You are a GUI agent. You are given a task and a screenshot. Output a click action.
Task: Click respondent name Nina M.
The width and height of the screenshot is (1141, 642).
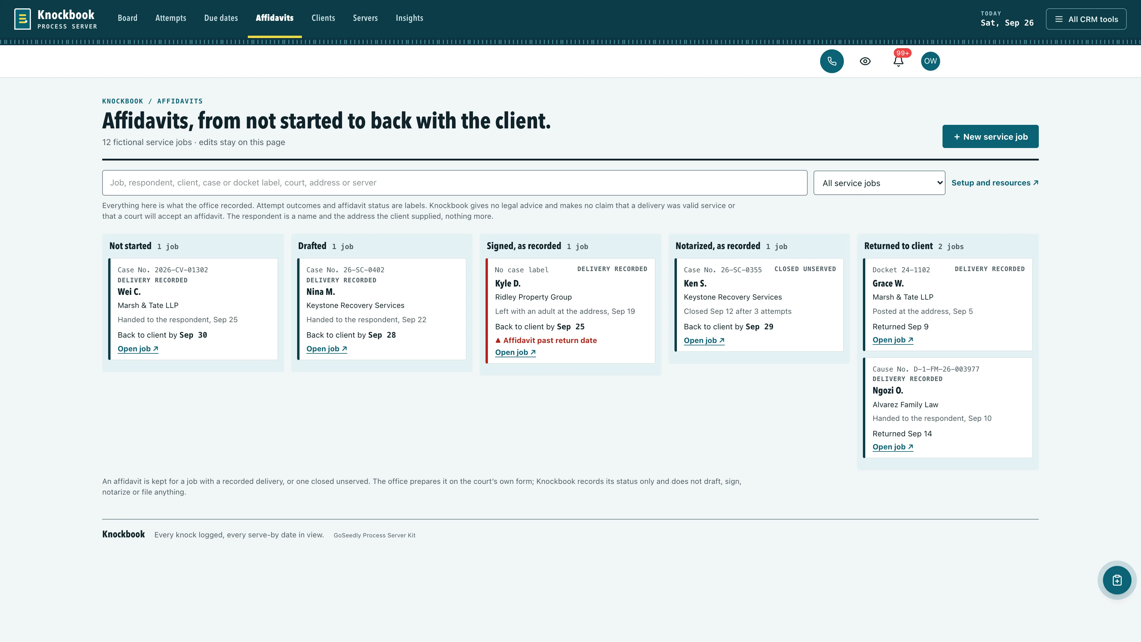321,292
